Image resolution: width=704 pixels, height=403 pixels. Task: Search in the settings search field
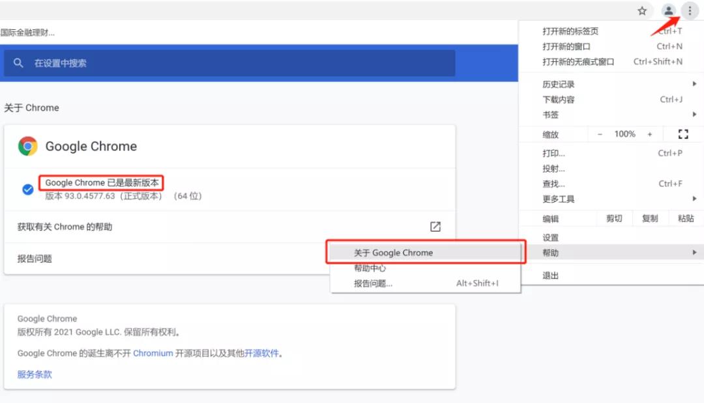point(229,63)
